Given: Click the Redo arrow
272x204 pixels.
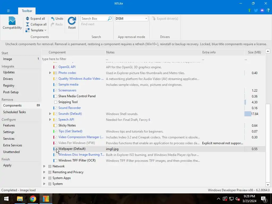Looking at the screenshot, I should (53, 24).
